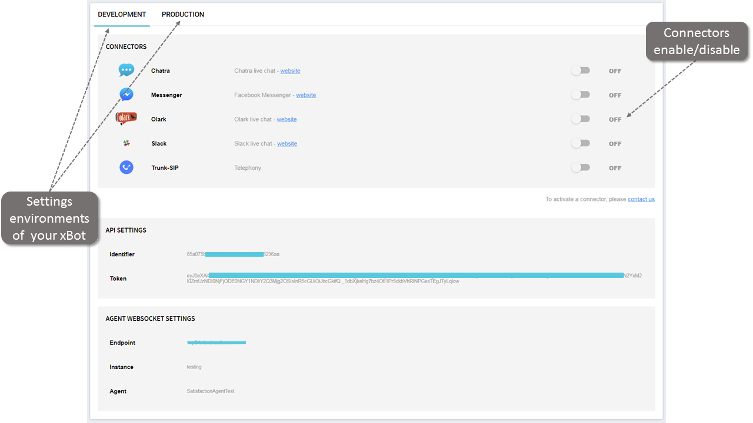This screenshot has height=423, width=753.
Task: Click the Chatra connector name
Action: click(x=161, y=71)
